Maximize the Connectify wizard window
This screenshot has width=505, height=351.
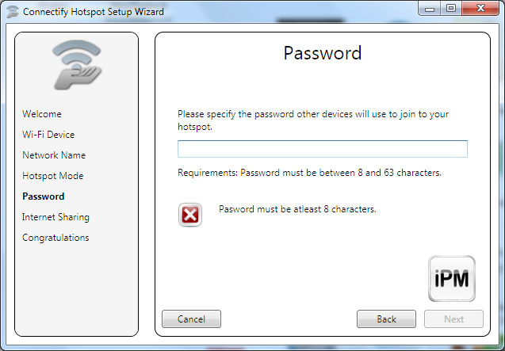[451, 10]
